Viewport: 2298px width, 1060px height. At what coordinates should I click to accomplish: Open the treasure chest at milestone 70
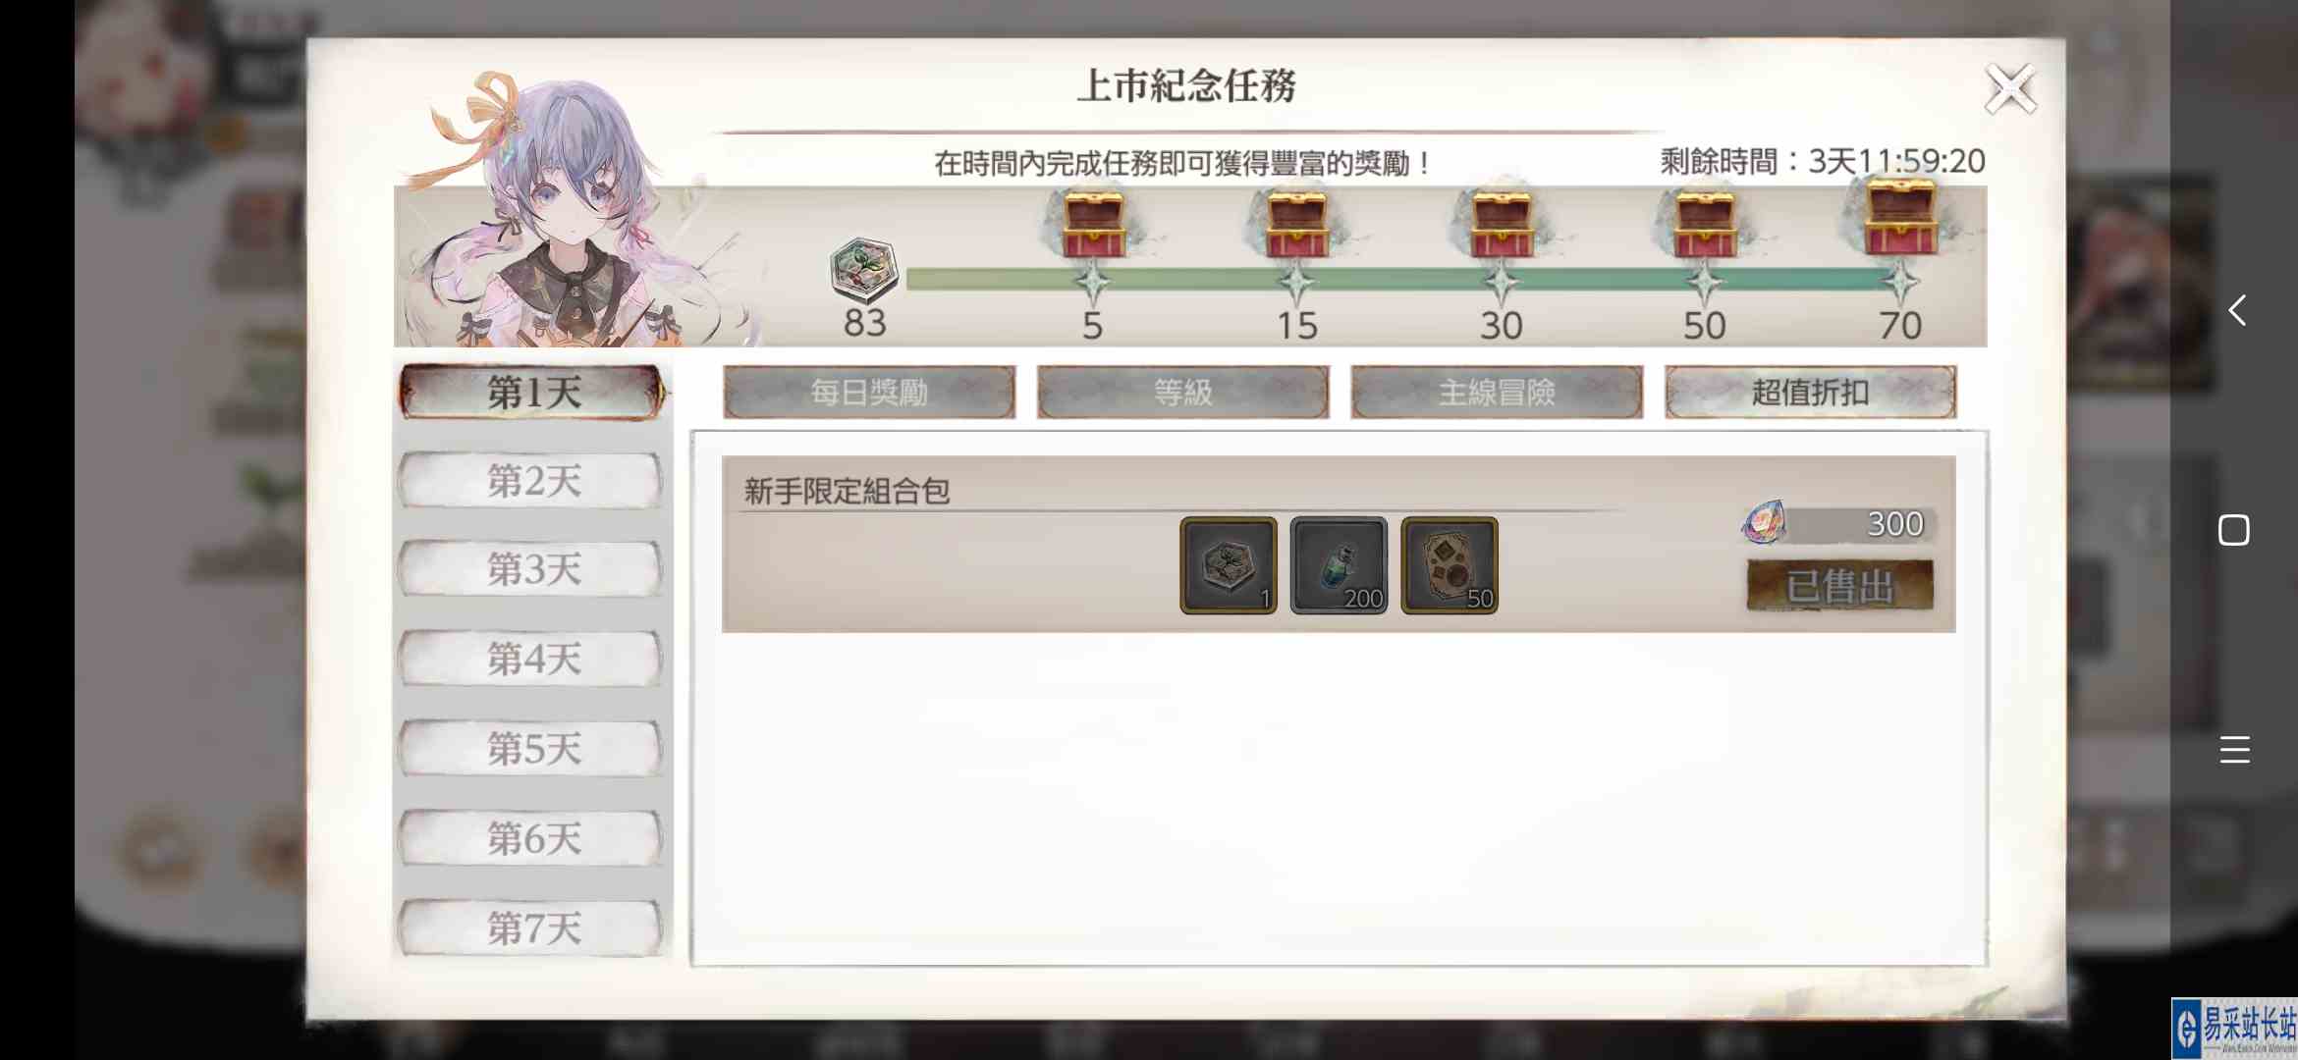click(1900, 218)
